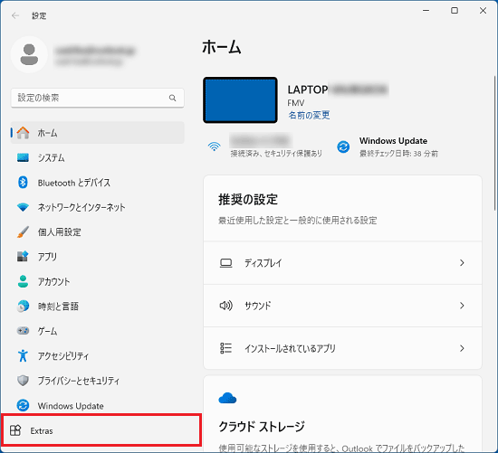Click the display laptop icon in recommended settings
This screenshot has height=453, width=498.
click(x=225, y=263)
